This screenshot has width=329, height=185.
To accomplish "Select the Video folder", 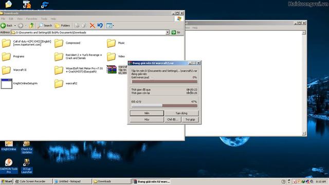I will point(116,57).
